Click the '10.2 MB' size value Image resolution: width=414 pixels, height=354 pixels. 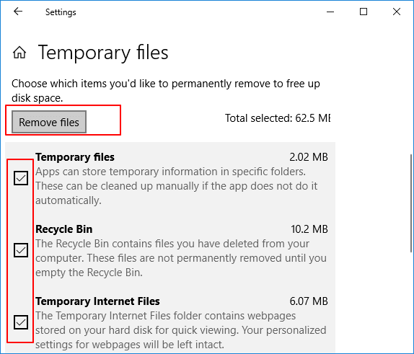point(309,229)
